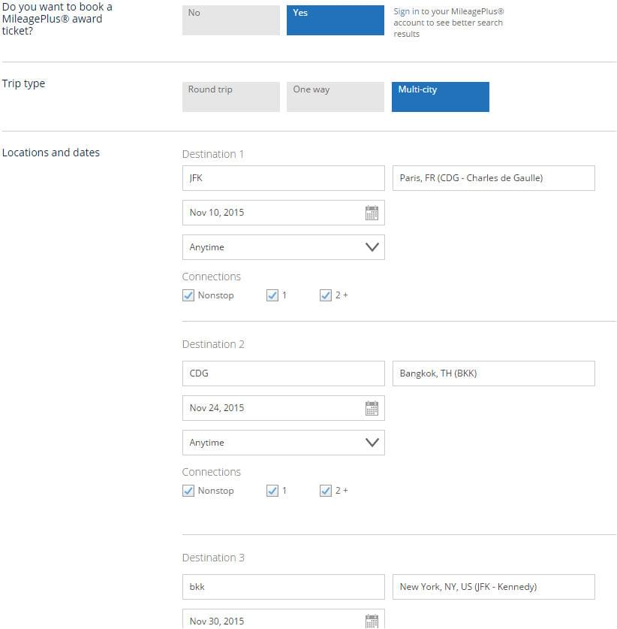
Task: Select One way trip type
Action: (x=336, y=97)
